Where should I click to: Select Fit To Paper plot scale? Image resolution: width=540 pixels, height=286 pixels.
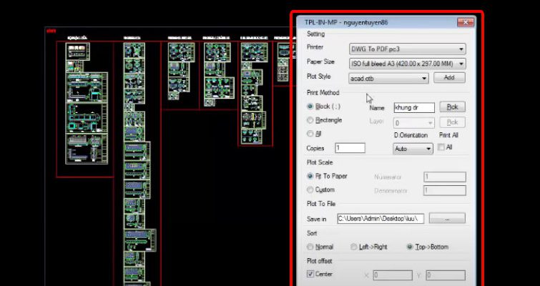tap(310, 176)
